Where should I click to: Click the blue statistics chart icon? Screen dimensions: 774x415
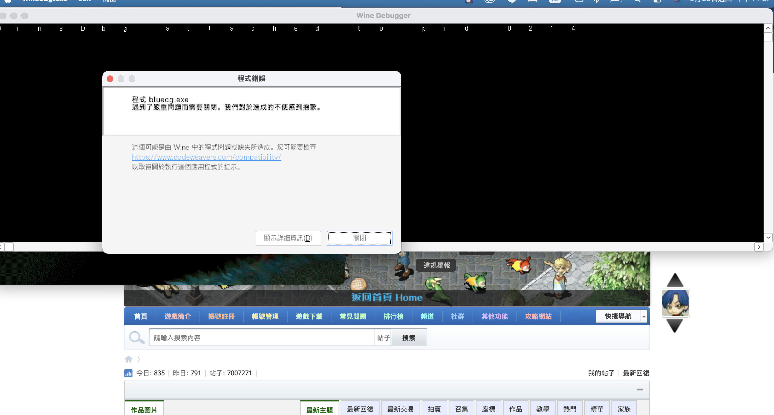[x=128, y=373]
